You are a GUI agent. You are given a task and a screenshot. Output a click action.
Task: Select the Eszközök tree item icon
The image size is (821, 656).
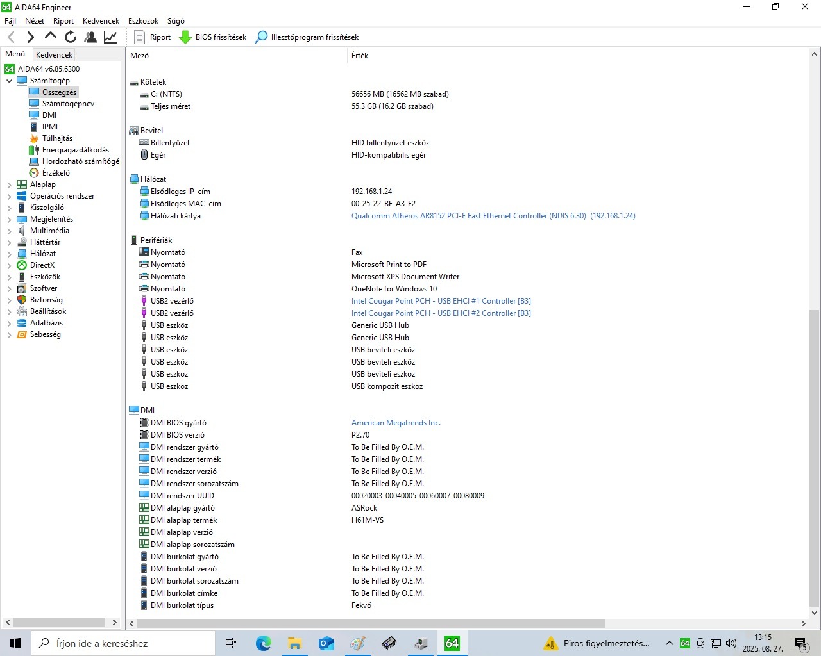tap(22, 277)
